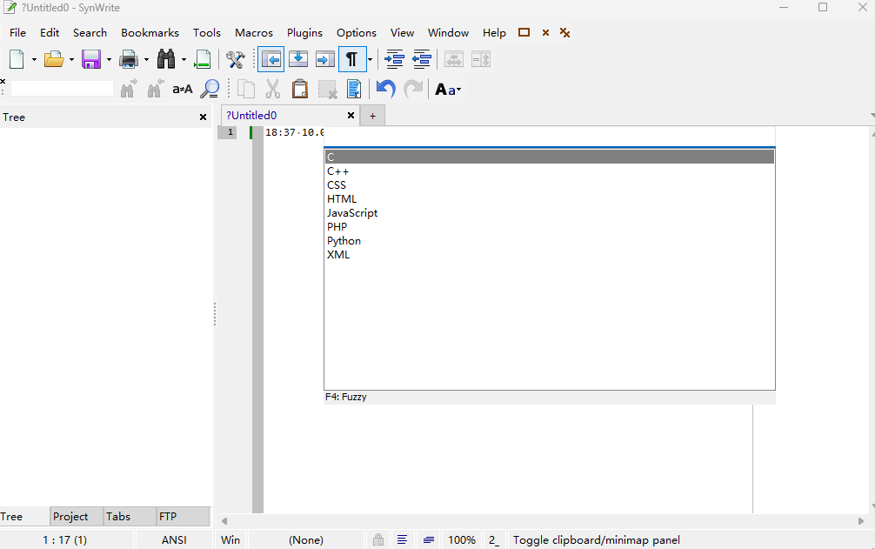Click the quick search input field
Viewport: 875px width, 549px height.
click(62, 88)
